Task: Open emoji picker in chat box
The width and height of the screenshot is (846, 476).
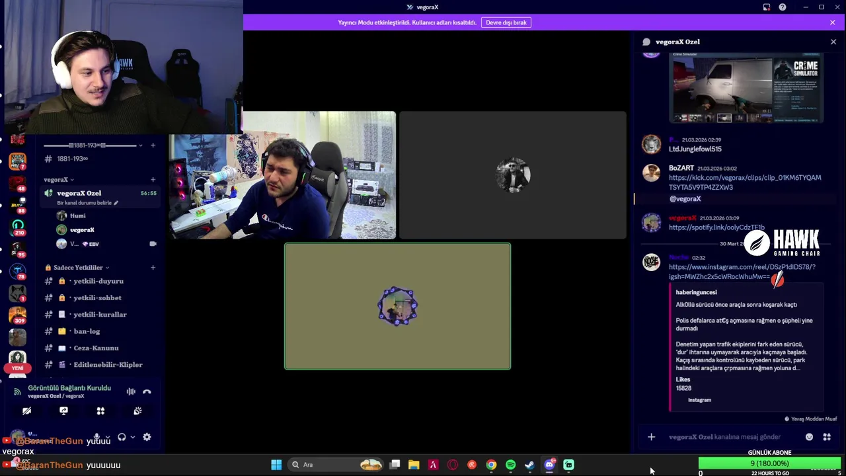Action: [x=809, y=437]
